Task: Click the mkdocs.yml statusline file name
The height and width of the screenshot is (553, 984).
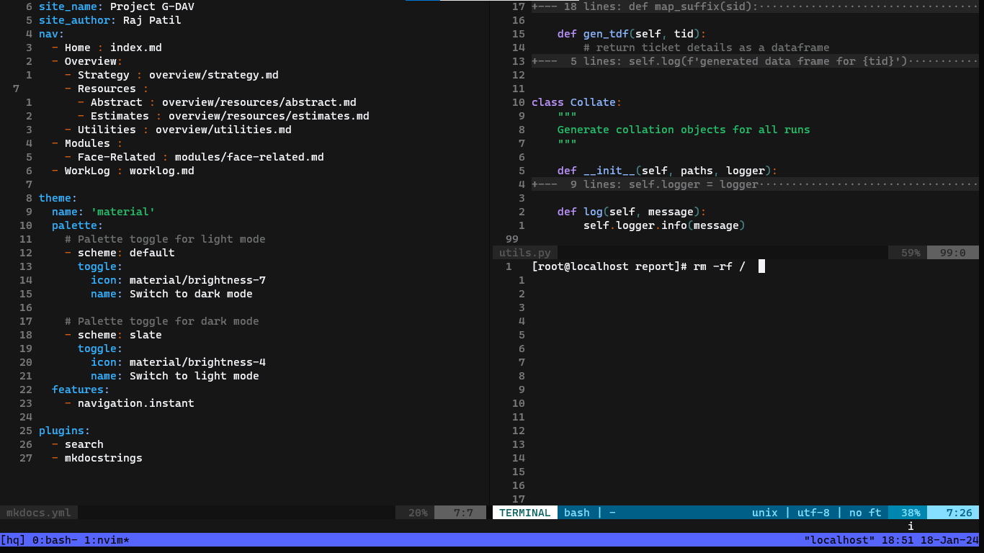Action: point(39,513)
